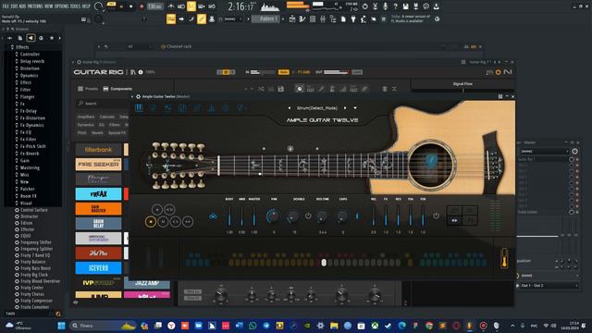Toggle Guitar Rig power button
Image resolution: width=592 pixels, height=333 pixels.
pos(498,72)
